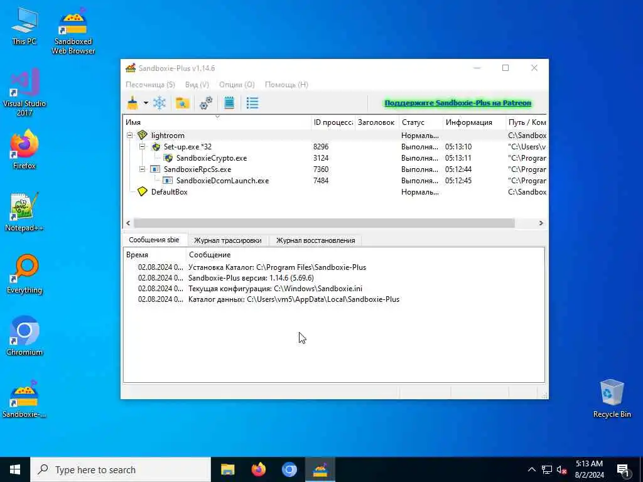Open the notification center taskbar icon
The image size is (643, 482).
(x=623, y=469)
